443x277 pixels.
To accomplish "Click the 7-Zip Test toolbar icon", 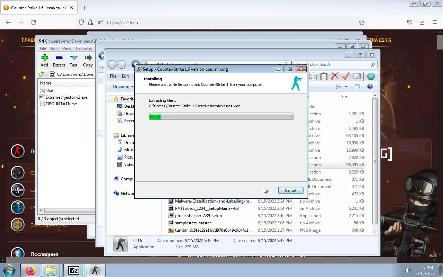I will (73, 58).
